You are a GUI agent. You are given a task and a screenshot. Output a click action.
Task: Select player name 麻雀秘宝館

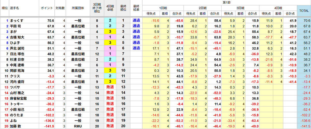[18, 99]
